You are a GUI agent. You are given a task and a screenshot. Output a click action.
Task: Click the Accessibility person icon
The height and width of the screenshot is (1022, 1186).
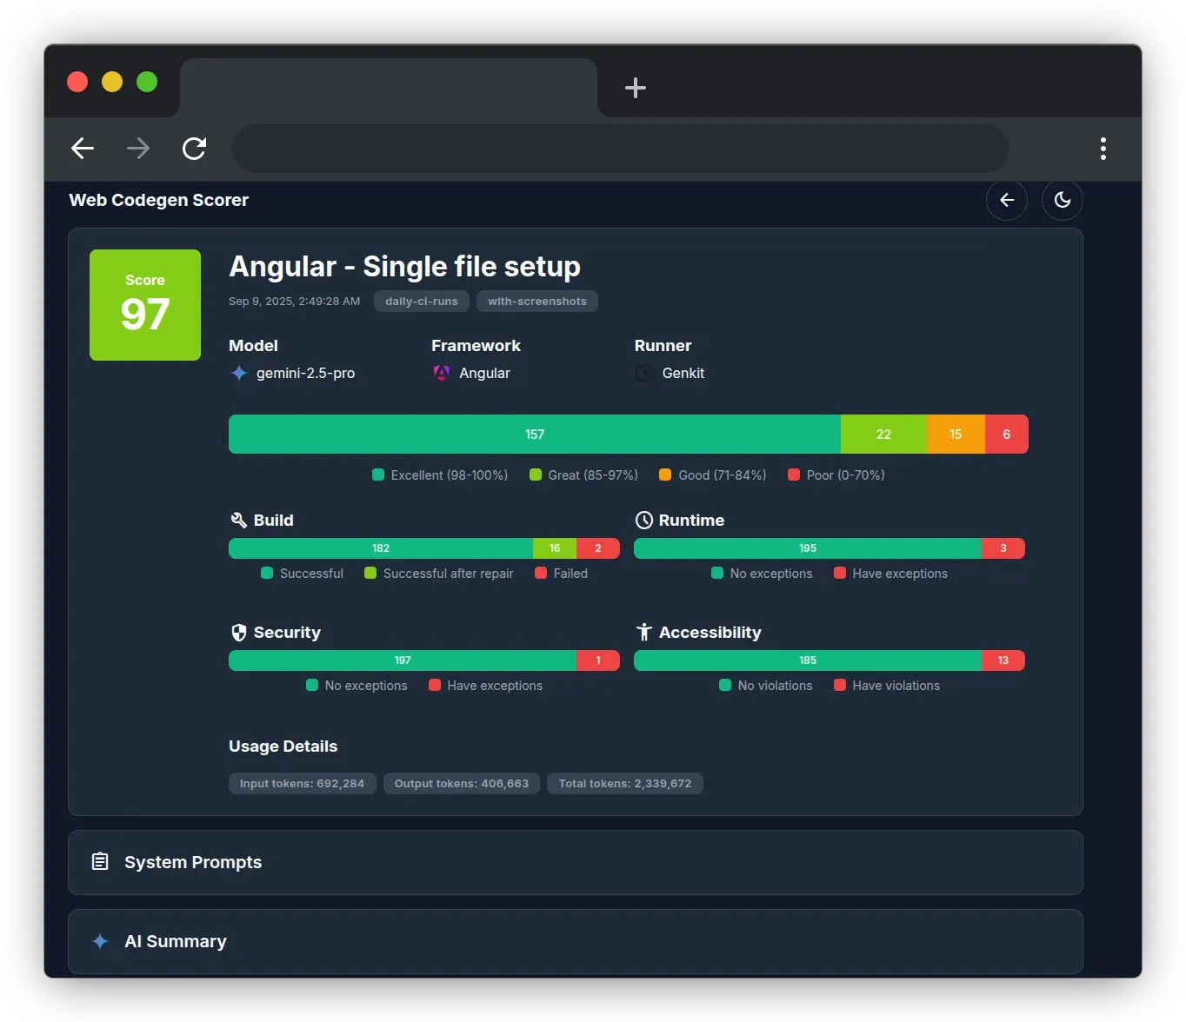(644, 632)
